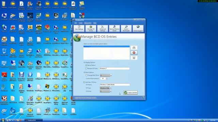Viewport: 218px width, 122px height.
Task: Click the Rename OS Entry text field
Action: tap(114, 68)
